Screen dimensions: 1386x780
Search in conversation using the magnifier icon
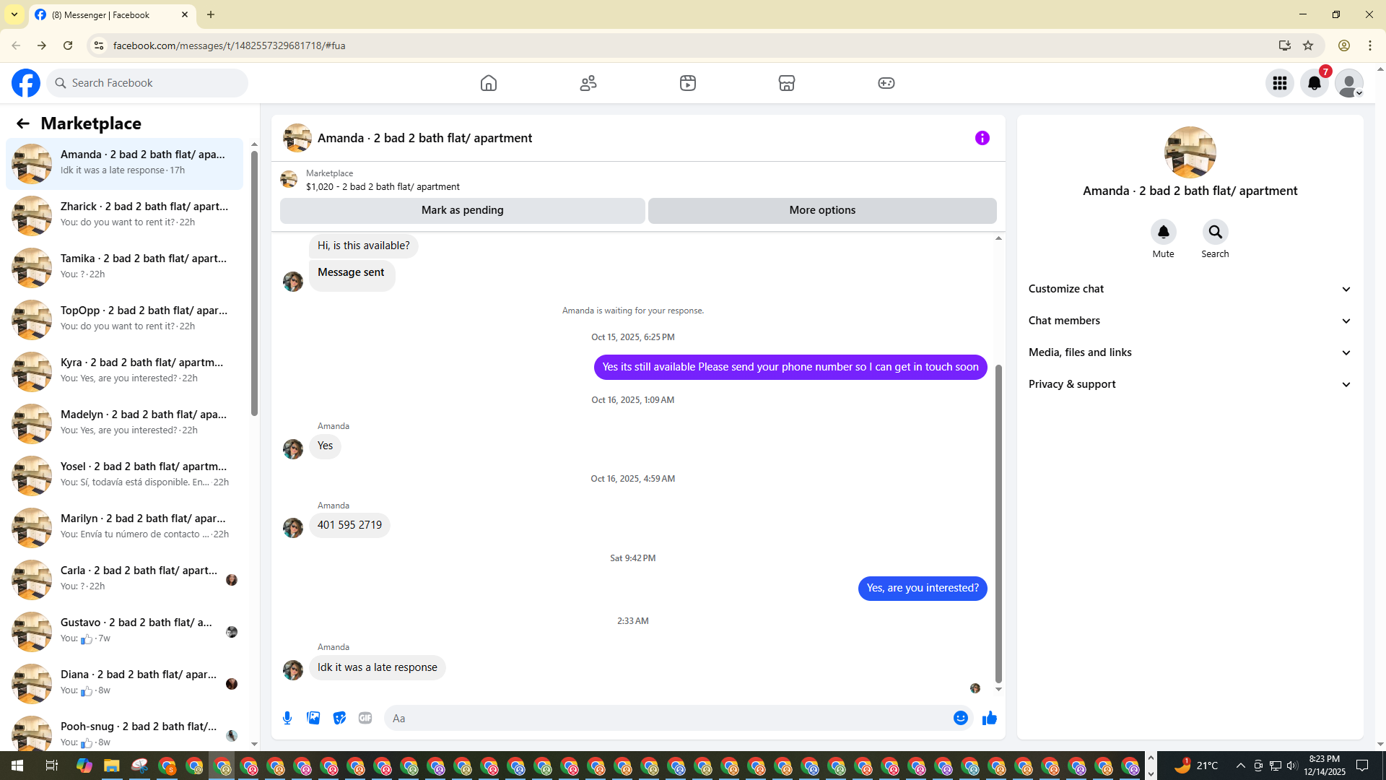coord(1215,233)
